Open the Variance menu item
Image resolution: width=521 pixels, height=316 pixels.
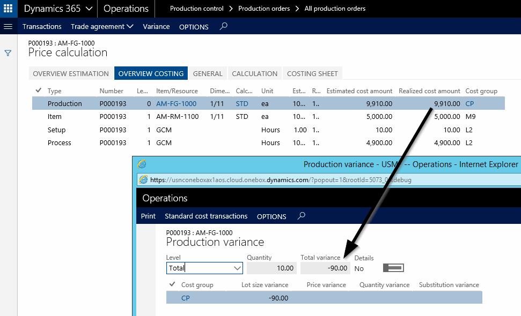click(156, 26)
